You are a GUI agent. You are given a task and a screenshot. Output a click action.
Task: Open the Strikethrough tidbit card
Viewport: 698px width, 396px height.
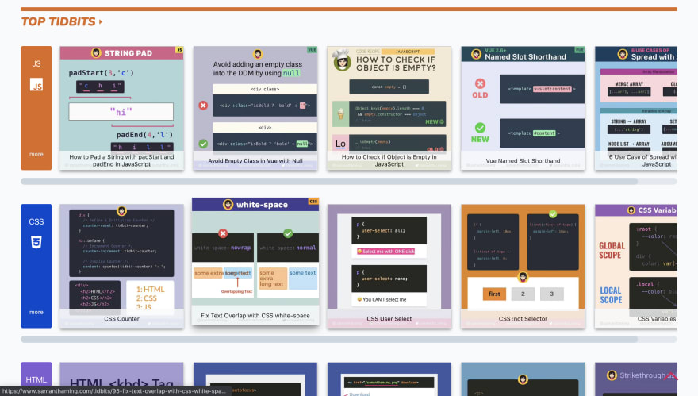[x=636, y=379]
